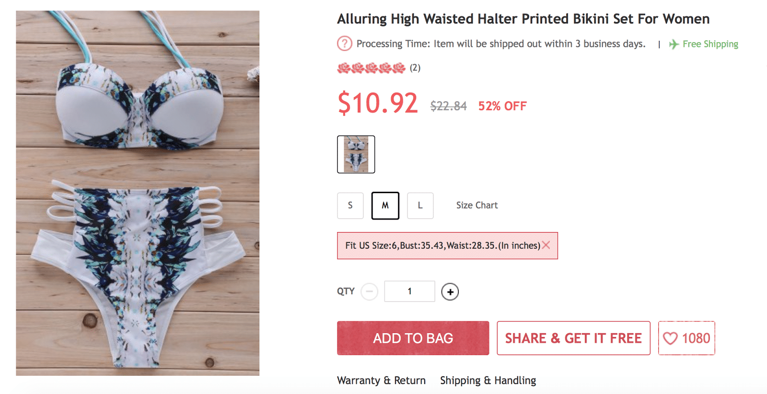Close the fit size info box
767x394 pixels.
[546, 245]
